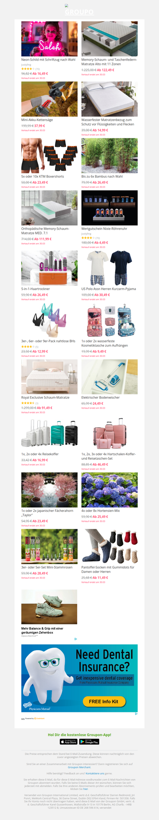The width and height of the screenshot is (159, 820).
Task: Open the App Store download badge
Action: (x=68, y=741)
